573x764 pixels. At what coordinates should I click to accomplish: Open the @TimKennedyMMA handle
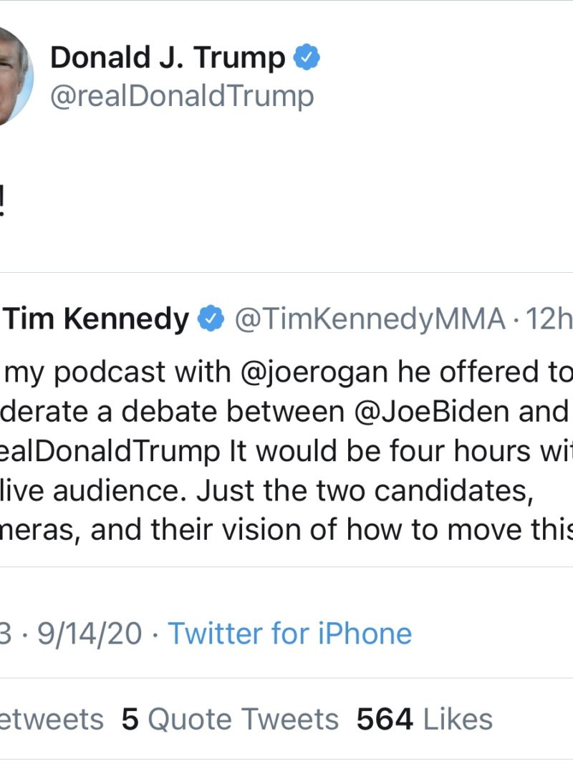[370, 319]
